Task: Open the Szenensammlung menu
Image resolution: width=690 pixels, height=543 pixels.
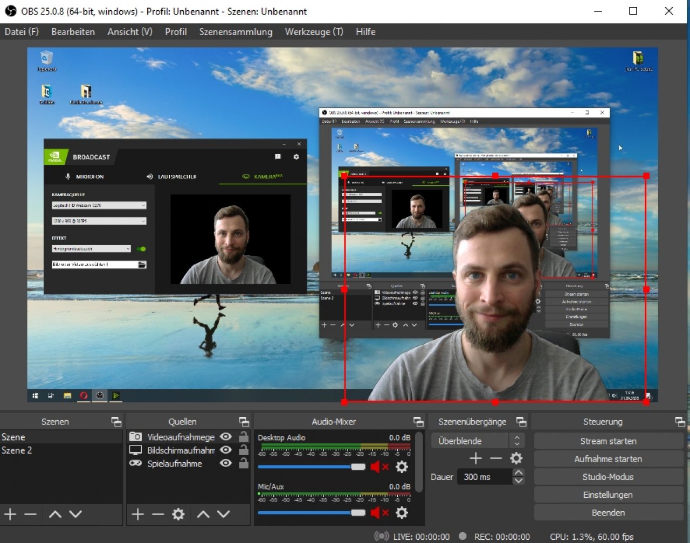Action: (x=236, y=32)
